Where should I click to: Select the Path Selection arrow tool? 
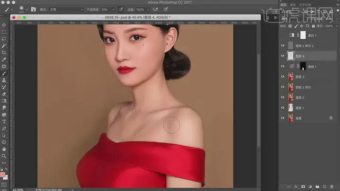click(4, 135)
